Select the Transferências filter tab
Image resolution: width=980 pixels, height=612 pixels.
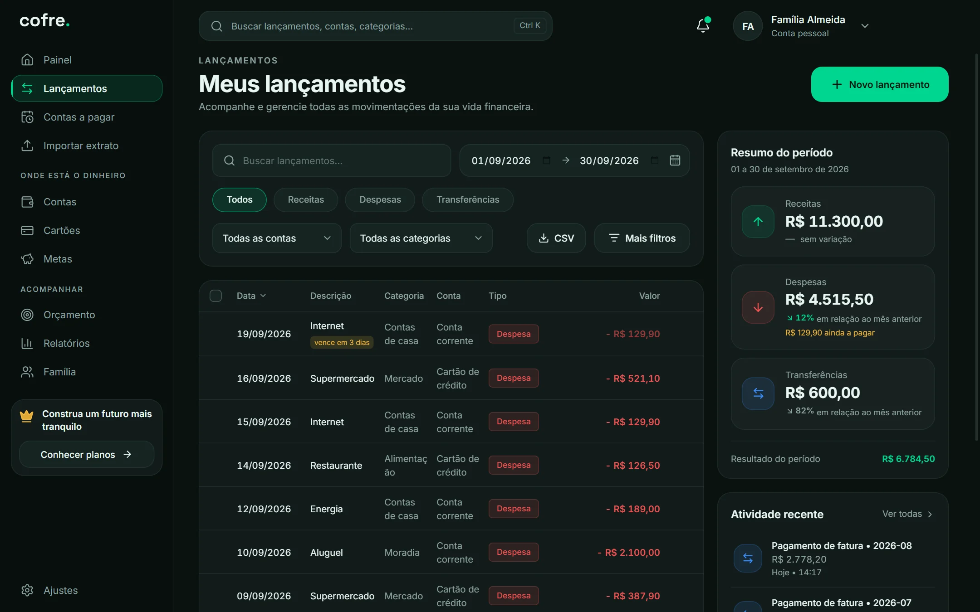pos(468,200)
